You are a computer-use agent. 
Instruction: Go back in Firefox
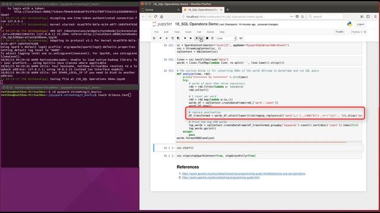point(144,17)
